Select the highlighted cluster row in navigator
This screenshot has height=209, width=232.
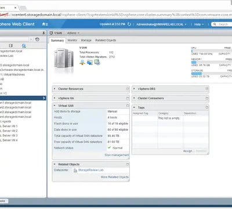[x=23, y=98]
